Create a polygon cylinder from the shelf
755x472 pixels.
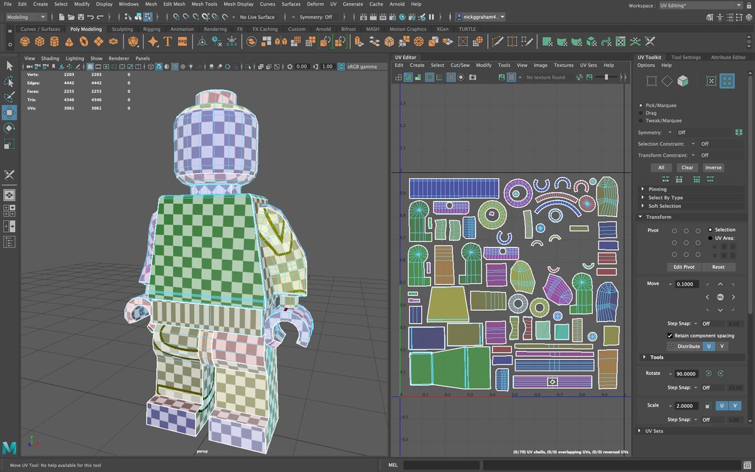[x=54, y=42]
